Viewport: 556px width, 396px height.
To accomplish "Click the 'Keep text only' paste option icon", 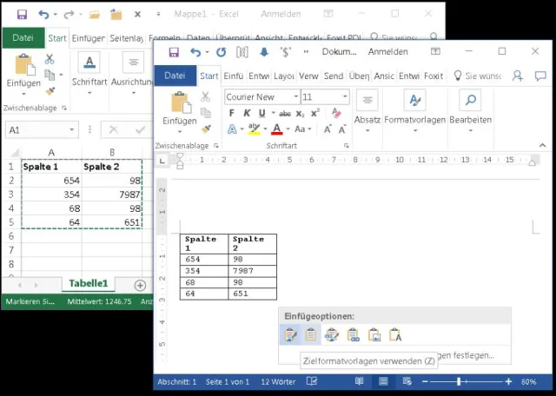I will (x=395, y=335).
